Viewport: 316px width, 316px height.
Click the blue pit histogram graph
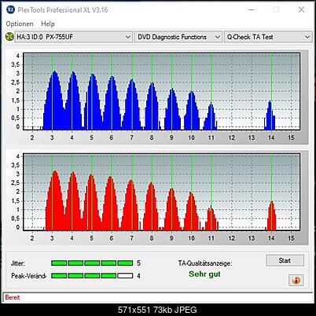click(x=161, y=92)
